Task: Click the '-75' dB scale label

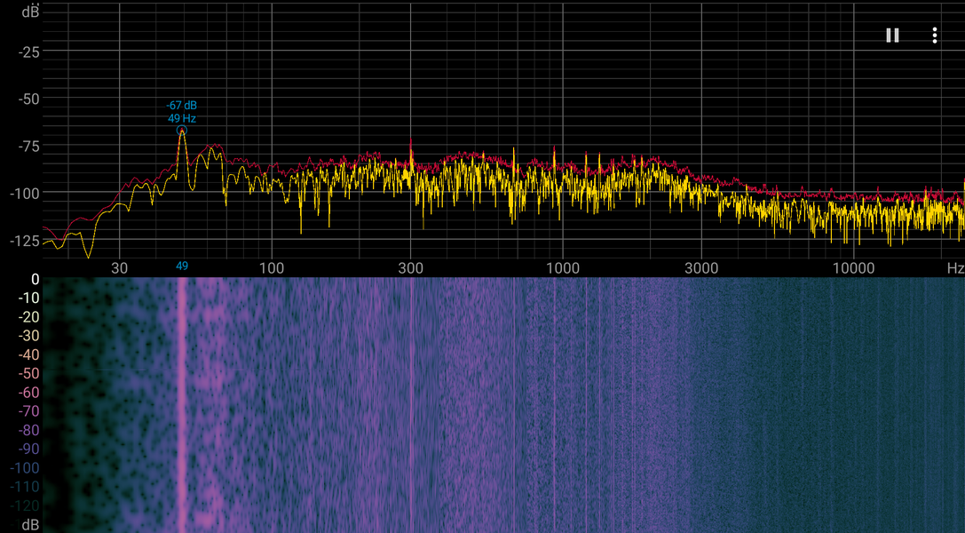Action: tap(28, 147)
